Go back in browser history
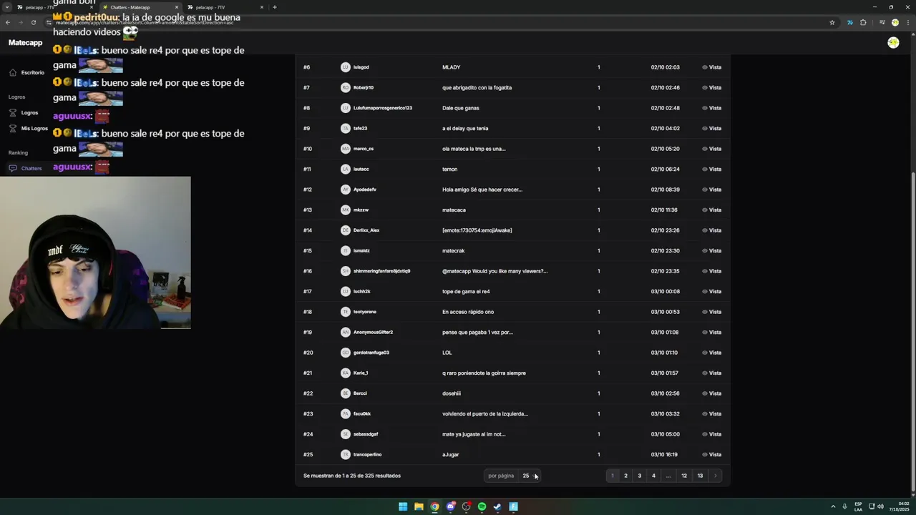The width and height of the screenshot is (916, 515). tap(7, 22)
